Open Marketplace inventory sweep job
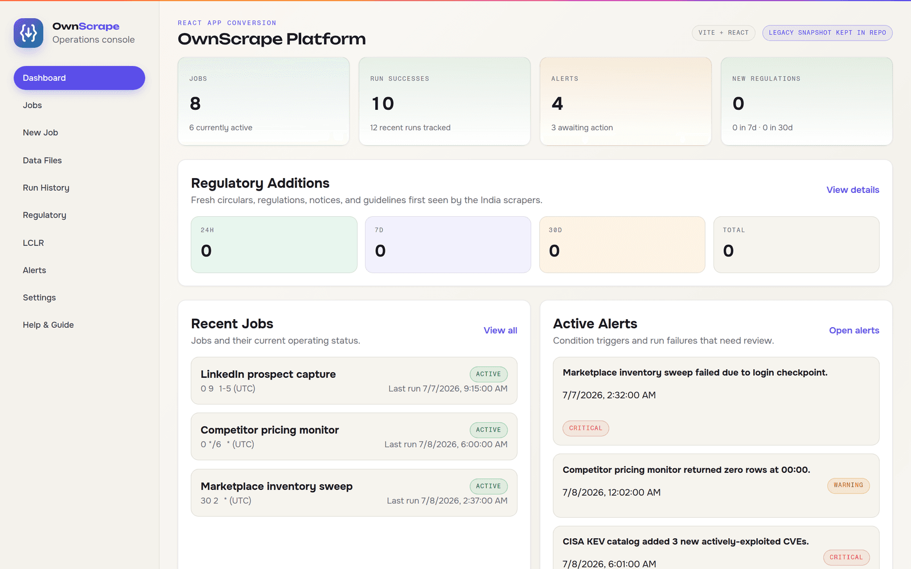This screenshot has height=569, width=911. (354, 493)
